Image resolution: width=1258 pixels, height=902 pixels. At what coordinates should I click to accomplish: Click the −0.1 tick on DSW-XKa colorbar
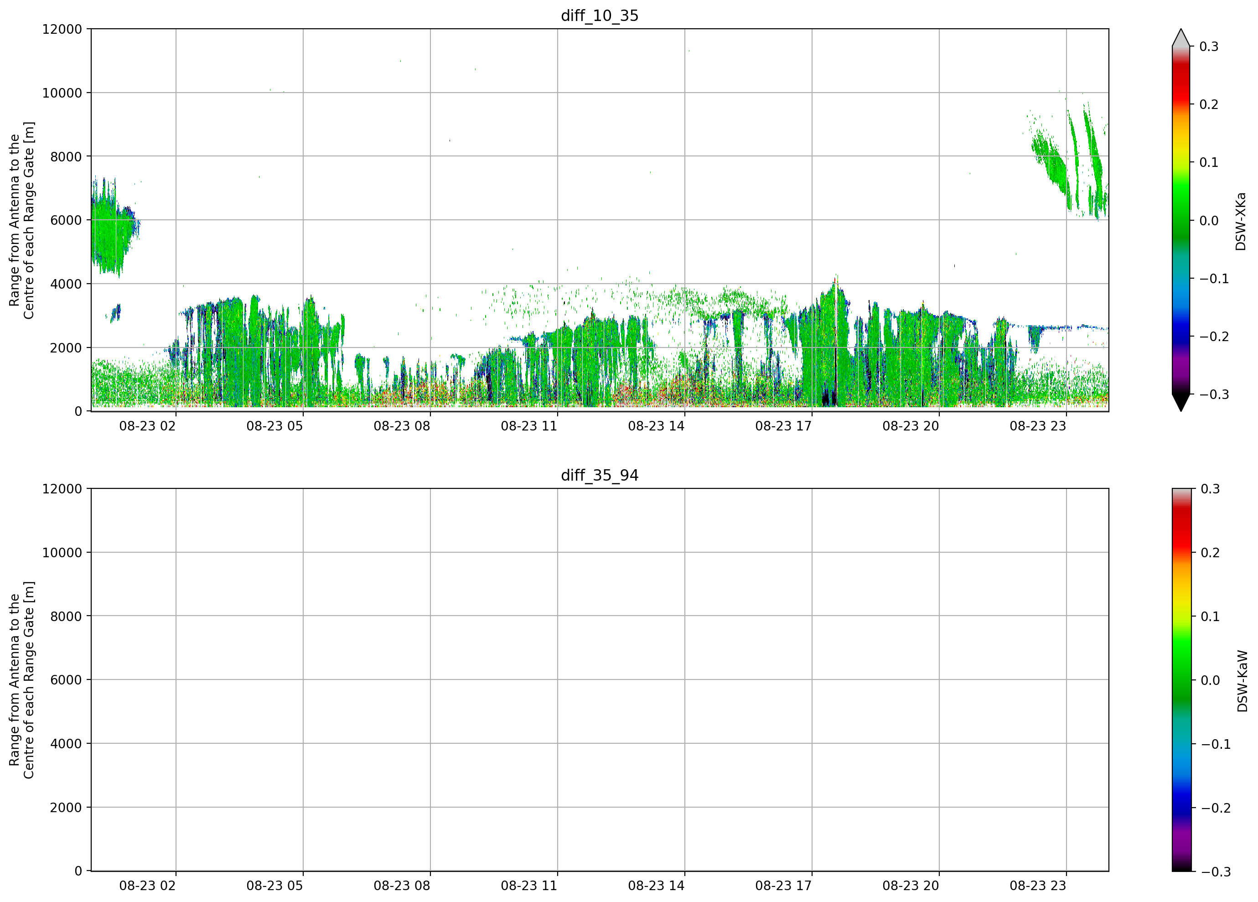coord(1214,279)
